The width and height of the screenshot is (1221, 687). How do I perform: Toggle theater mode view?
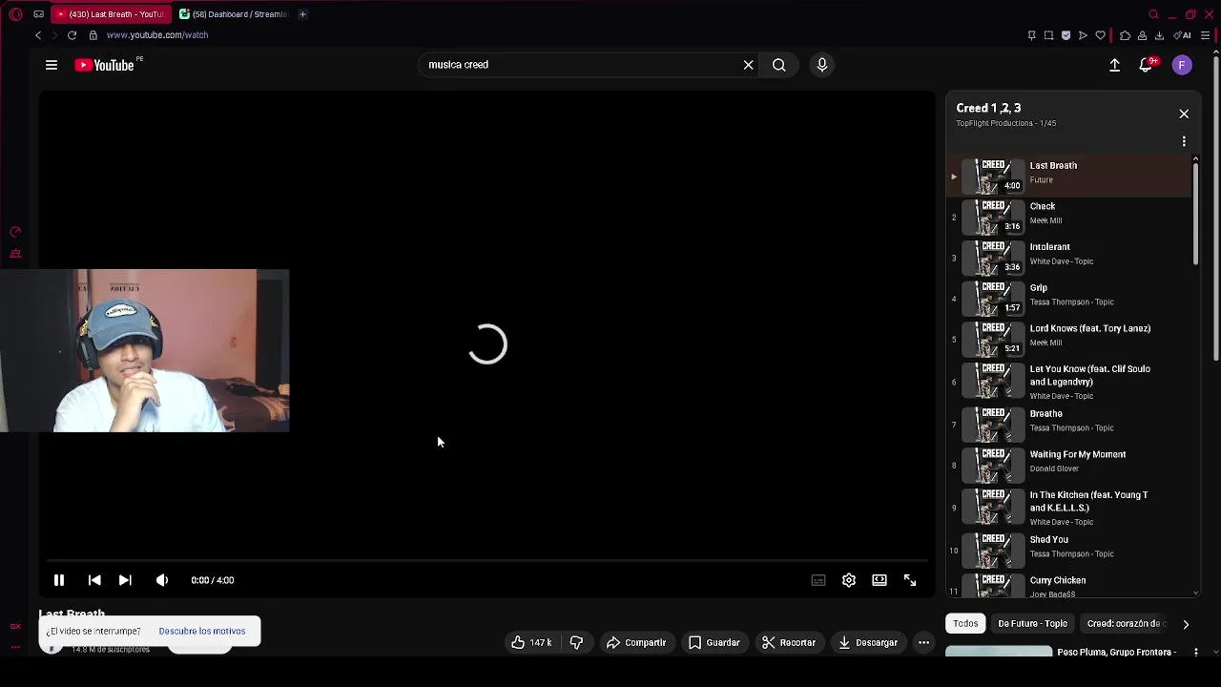pos(880,580)
